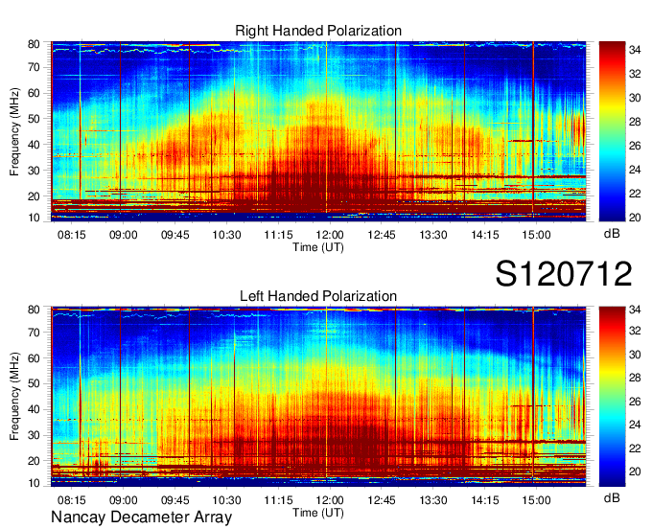Click the Right Handed Polarization spectrogram
The width and height of the screenshot is (652, 529).
pyautogui.click(x=318, y=131)
